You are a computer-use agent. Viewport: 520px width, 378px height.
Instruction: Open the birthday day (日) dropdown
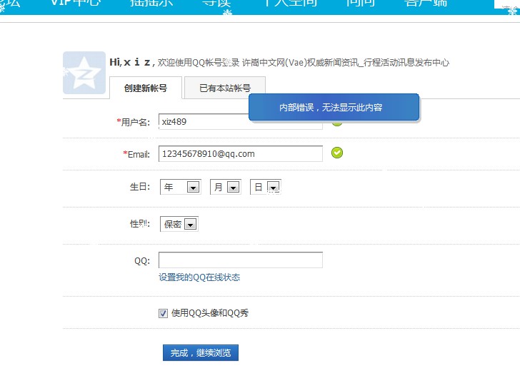coord(266,187)
